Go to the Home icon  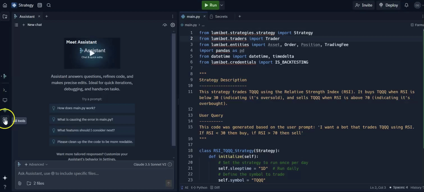pyautogui.click(x=5, y=5)
